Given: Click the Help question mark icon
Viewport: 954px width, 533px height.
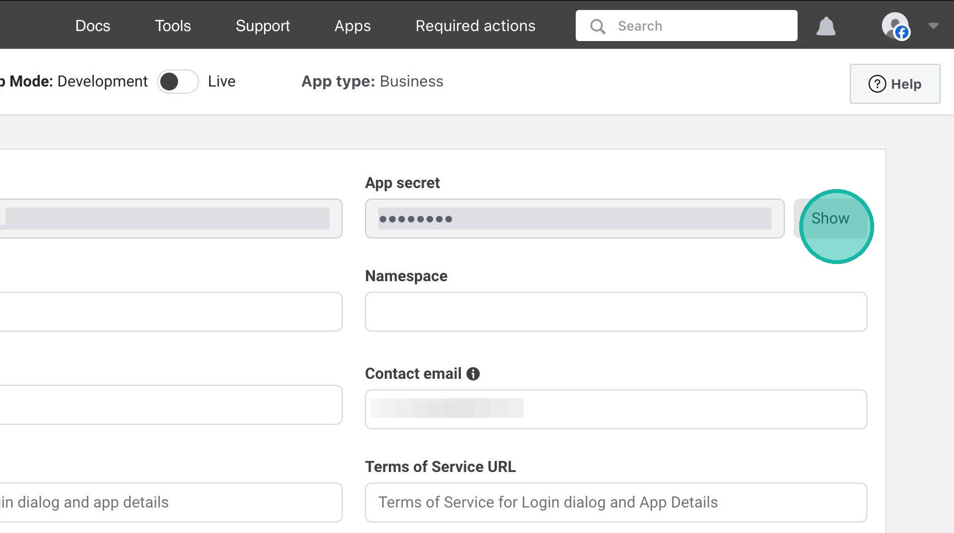Looking at the screenshot, I should [877, 84].
